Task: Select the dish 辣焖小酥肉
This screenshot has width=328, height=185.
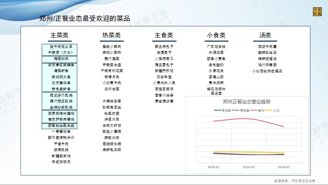Action: (x=112, y=52)
